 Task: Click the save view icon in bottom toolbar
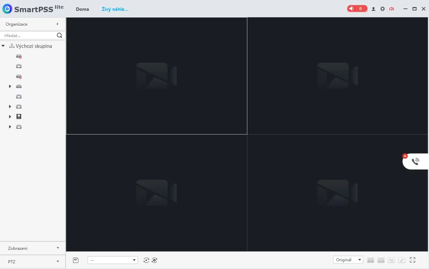(76, 260)
